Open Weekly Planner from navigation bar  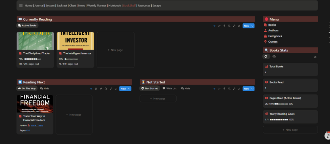click(97, 6)
